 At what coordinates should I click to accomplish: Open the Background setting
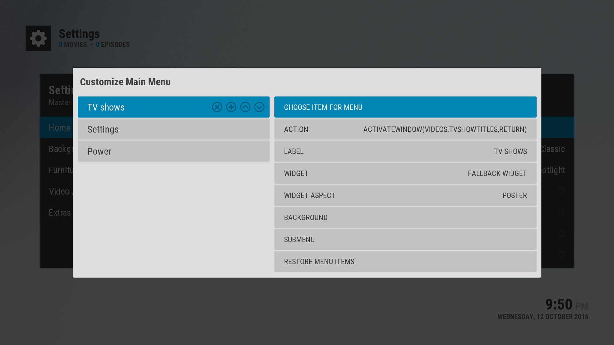point(405,218)
